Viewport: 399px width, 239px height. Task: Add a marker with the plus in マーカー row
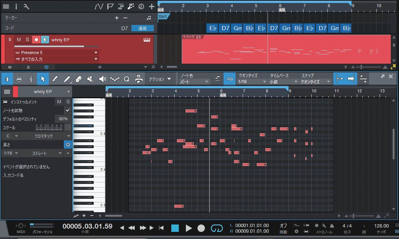pyautogui.click(x=117, y=18)
